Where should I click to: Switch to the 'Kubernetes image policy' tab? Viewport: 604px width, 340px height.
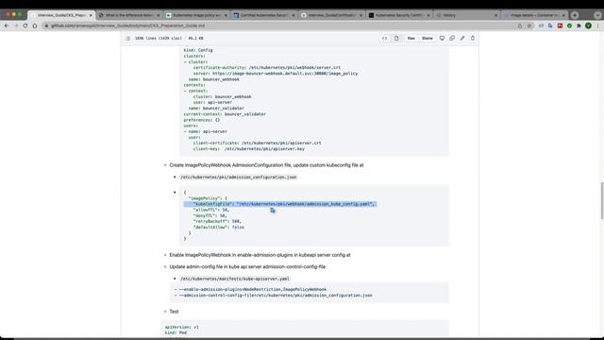[196, 15]
